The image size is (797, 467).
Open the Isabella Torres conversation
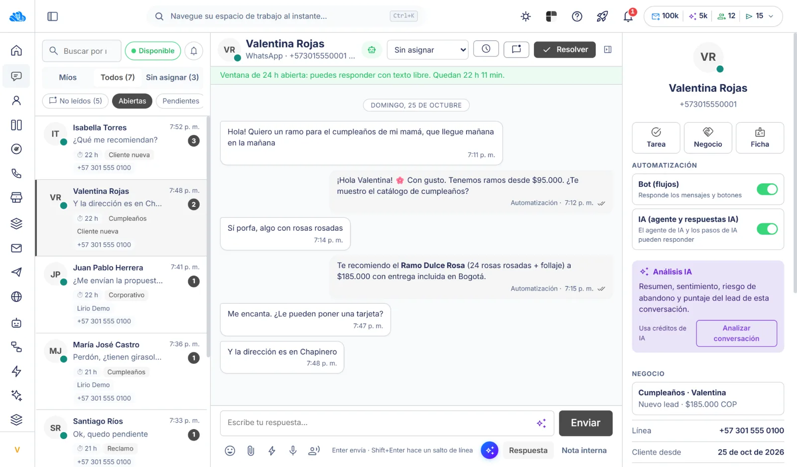click(x=121, y=148)
